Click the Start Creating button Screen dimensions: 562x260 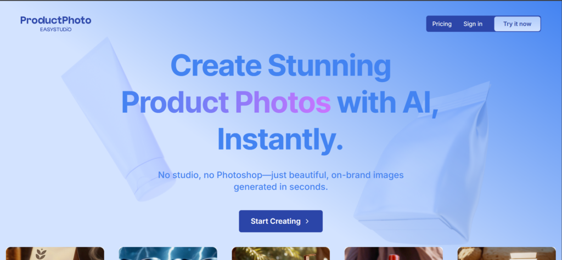tap(280, 221)
